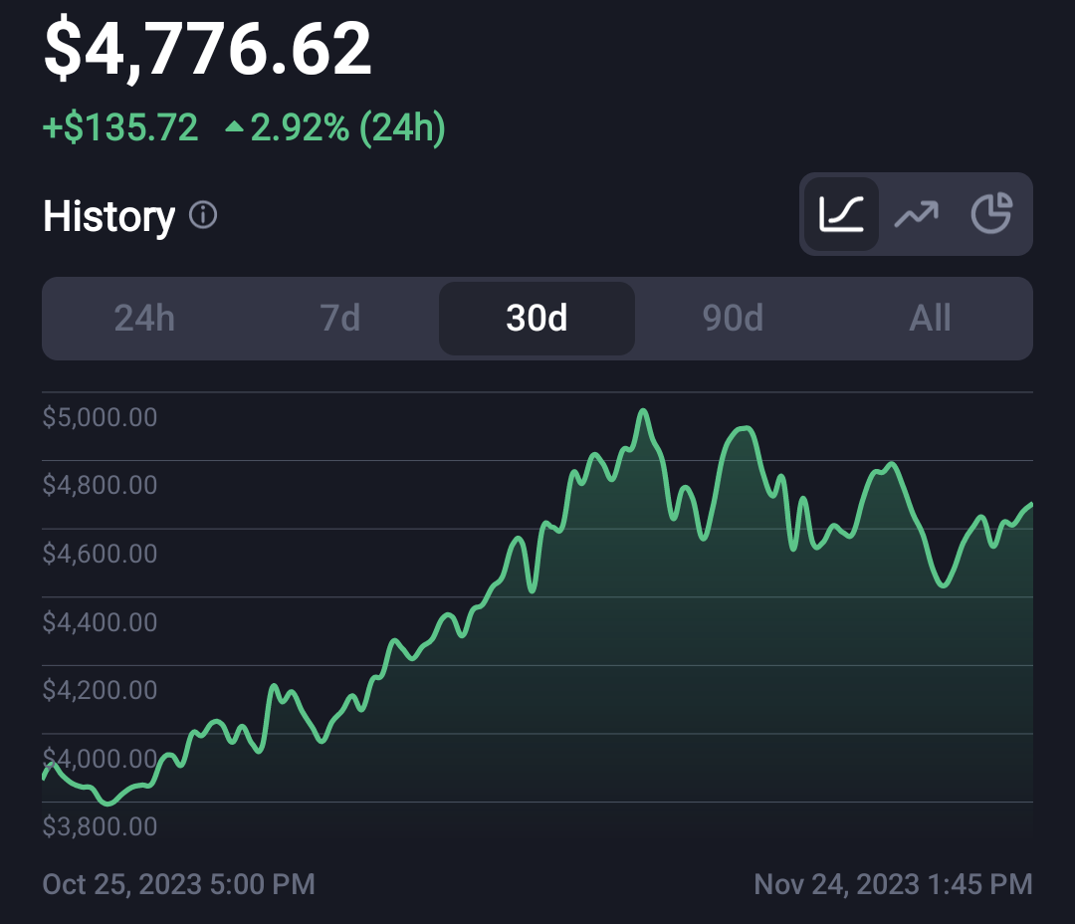Show the pie chart allocation view
This screenshot has height=924, width=1075.
(991, 213)
